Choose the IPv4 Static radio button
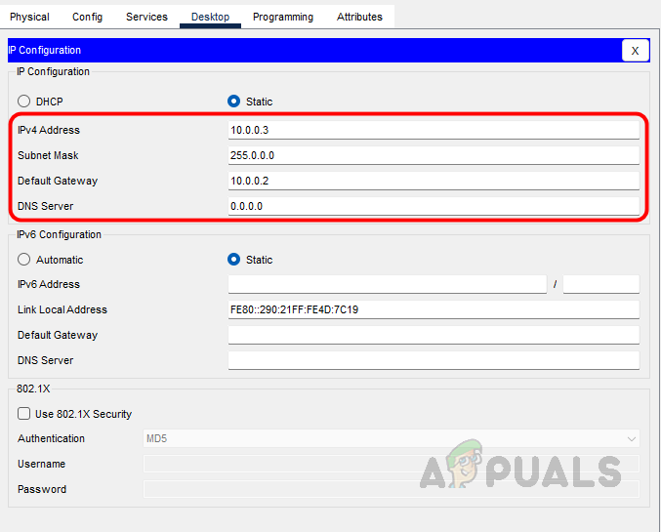 [x=234, y=102]
